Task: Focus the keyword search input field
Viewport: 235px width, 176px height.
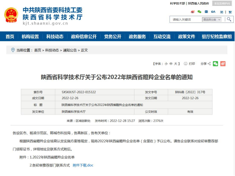Action: tap(186, 20)
